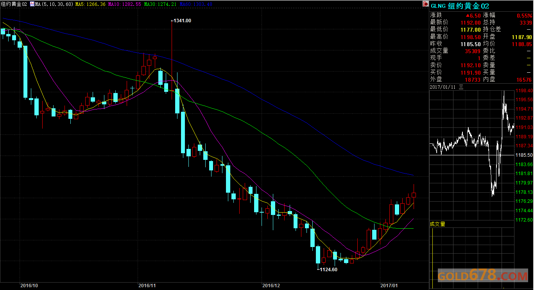This screenshot has width=534, height=290.
Task: Click the 1179.97 intraday axis price
Action: [524, 183]
